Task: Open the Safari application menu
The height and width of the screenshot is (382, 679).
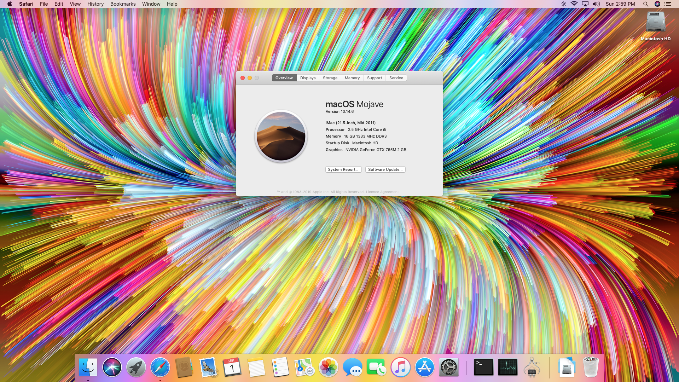Action: tap(26, 4)
